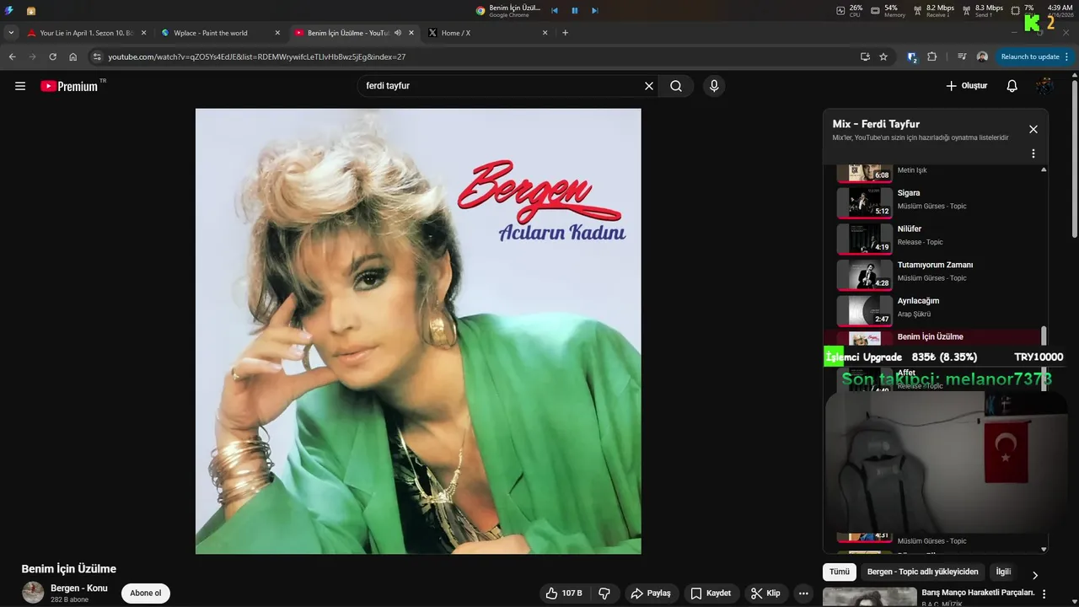This screenshot has height=607, width=1079.
Task: Switch to the Your Lie in April tab
Action: [x=86, y=33]
